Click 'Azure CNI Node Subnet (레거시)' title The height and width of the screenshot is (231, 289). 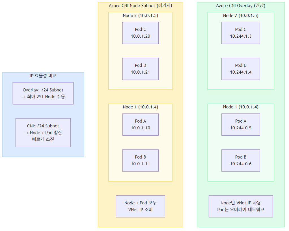[x=141, y=6]
